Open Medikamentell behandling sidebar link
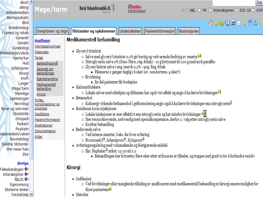 (46, 86)
